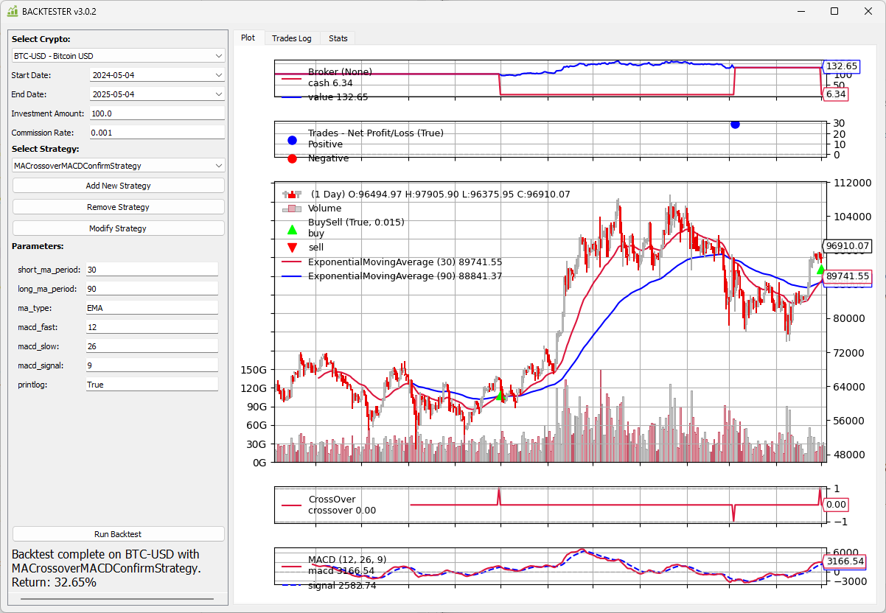The image size is (886, 613).
Task: Click the CrossOver legend label
Action: tap(332, 500)
